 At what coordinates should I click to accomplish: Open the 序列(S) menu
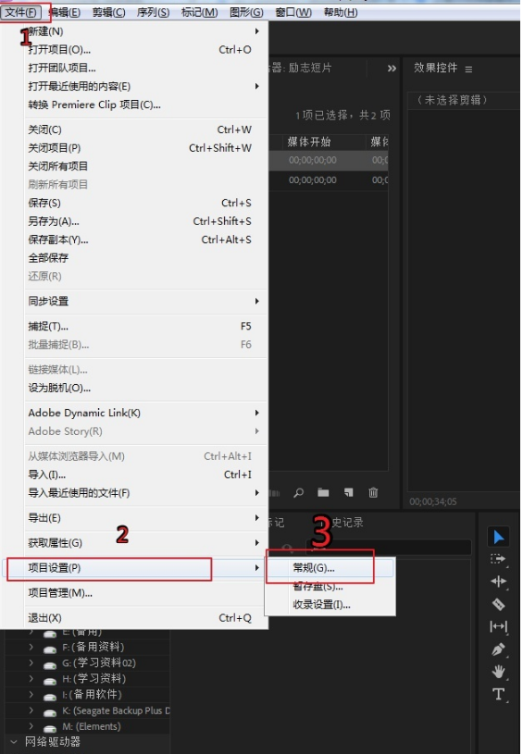point(153,12)
